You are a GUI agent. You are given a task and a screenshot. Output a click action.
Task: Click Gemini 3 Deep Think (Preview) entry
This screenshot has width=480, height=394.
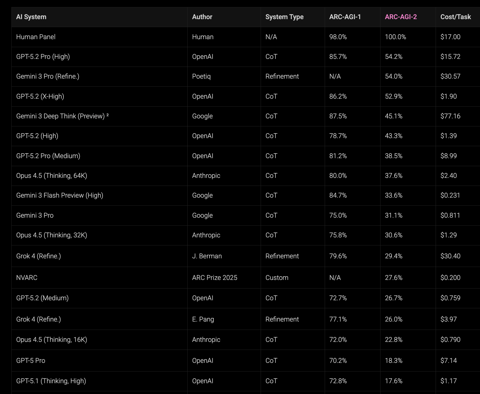60,116
